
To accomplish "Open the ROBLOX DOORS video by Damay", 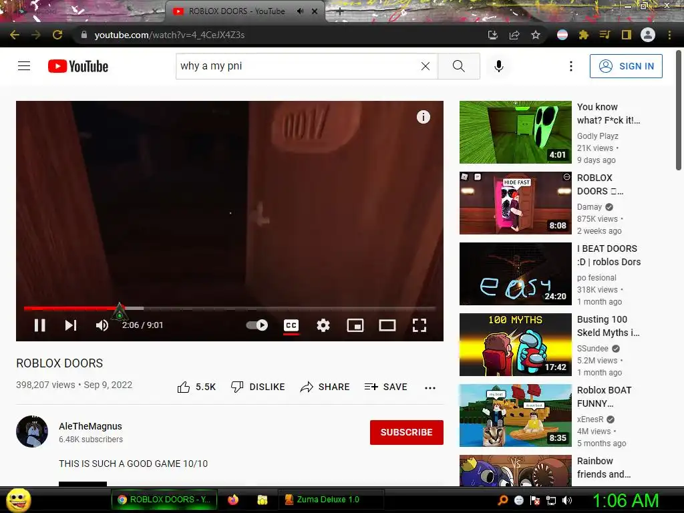I will coord(515,203).
